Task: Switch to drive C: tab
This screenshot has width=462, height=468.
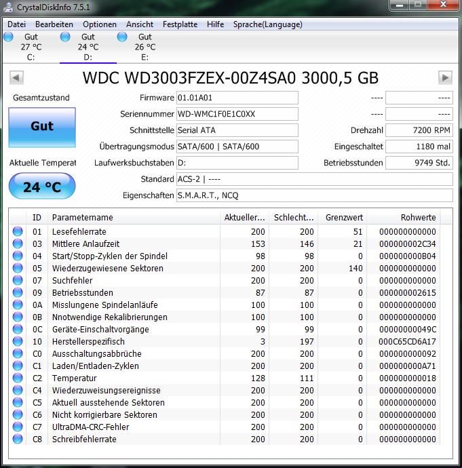Action: [x=31, y=47]
